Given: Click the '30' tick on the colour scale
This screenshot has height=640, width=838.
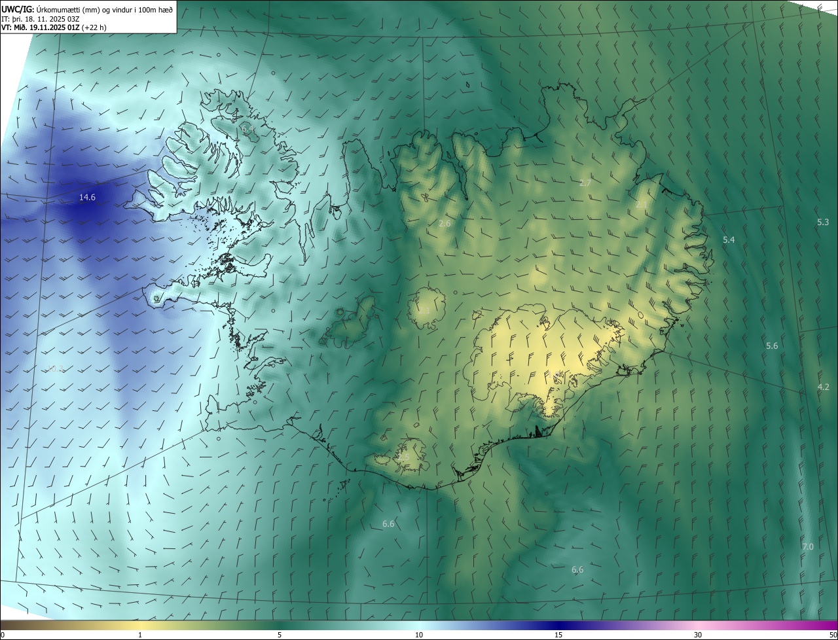Looking at the screenshot, I should (698, 635).
